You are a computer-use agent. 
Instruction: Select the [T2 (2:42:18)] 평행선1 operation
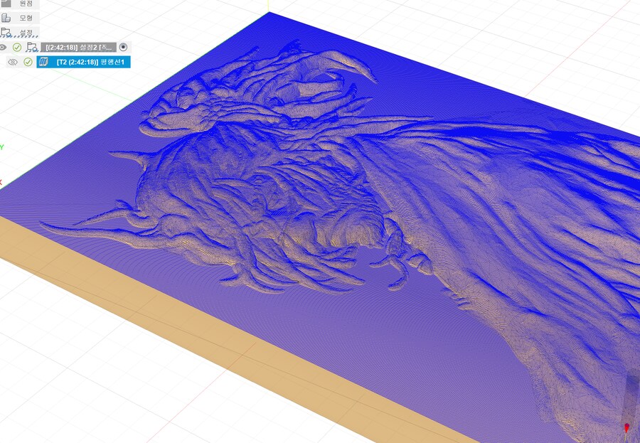point(92,62)
